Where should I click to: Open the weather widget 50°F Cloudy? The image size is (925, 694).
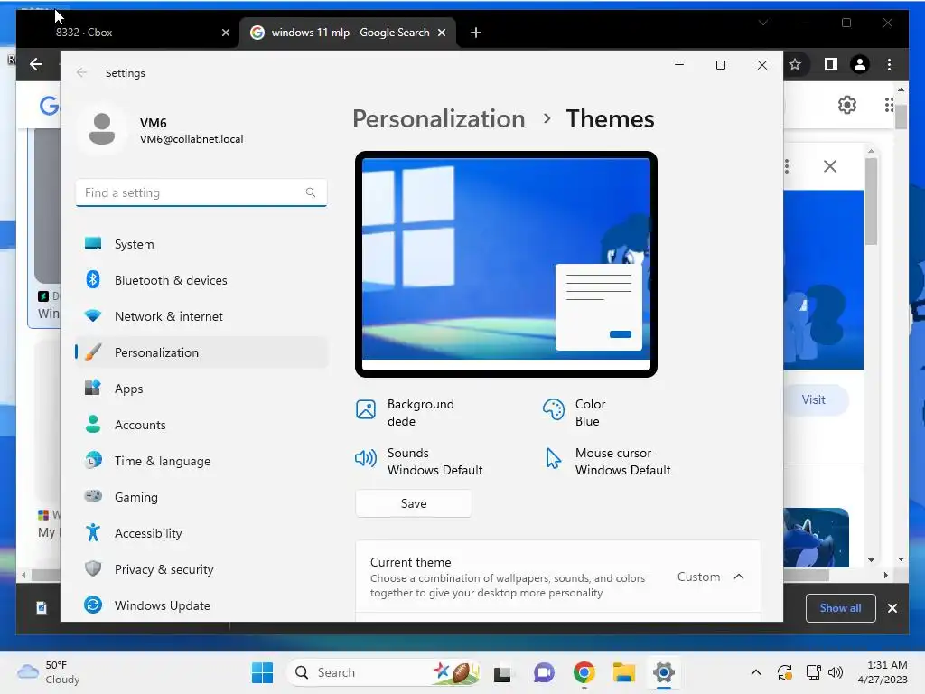click(49, 672)
